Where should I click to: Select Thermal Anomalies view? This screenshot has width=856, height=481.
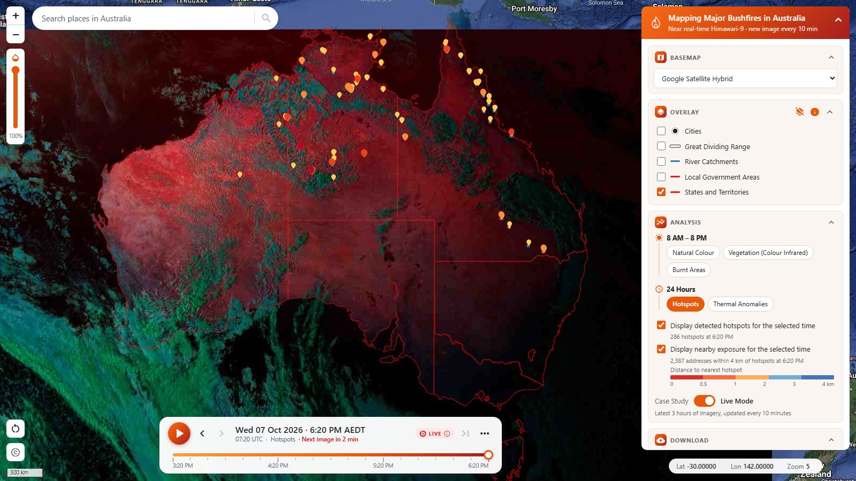click(x=740, y=304)
